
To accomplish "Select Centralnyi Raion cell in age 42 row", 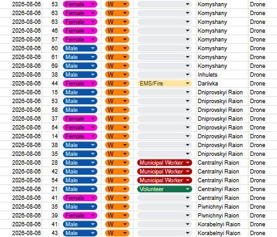I will (222, 172).
